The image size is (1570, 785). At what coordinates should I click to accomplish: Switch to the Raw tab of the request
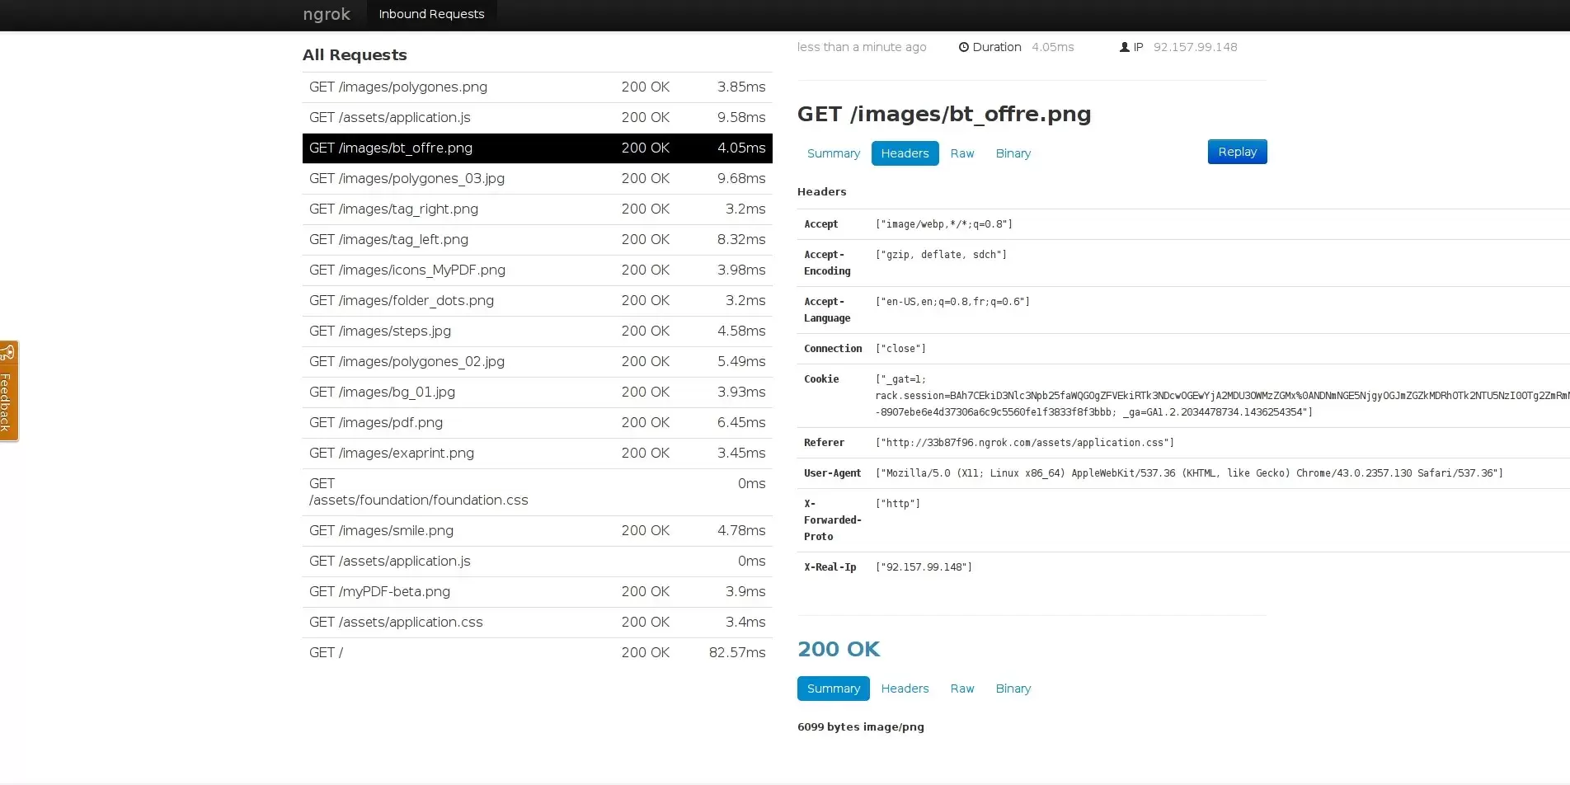pyautogui.click(x=961, y=153)
